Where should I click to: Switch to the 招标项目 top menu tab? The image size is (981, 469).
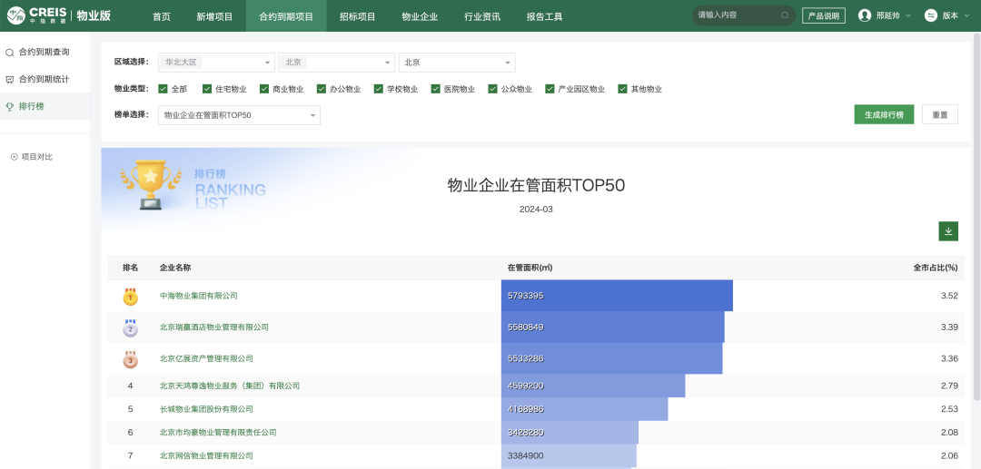click(359, 16)
